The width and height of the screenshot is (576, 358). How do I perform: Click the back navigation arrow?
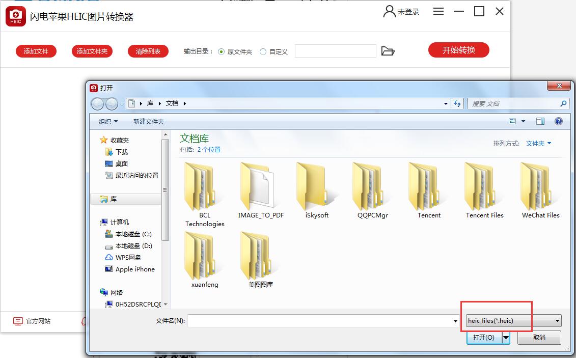(x=98, y=104)
